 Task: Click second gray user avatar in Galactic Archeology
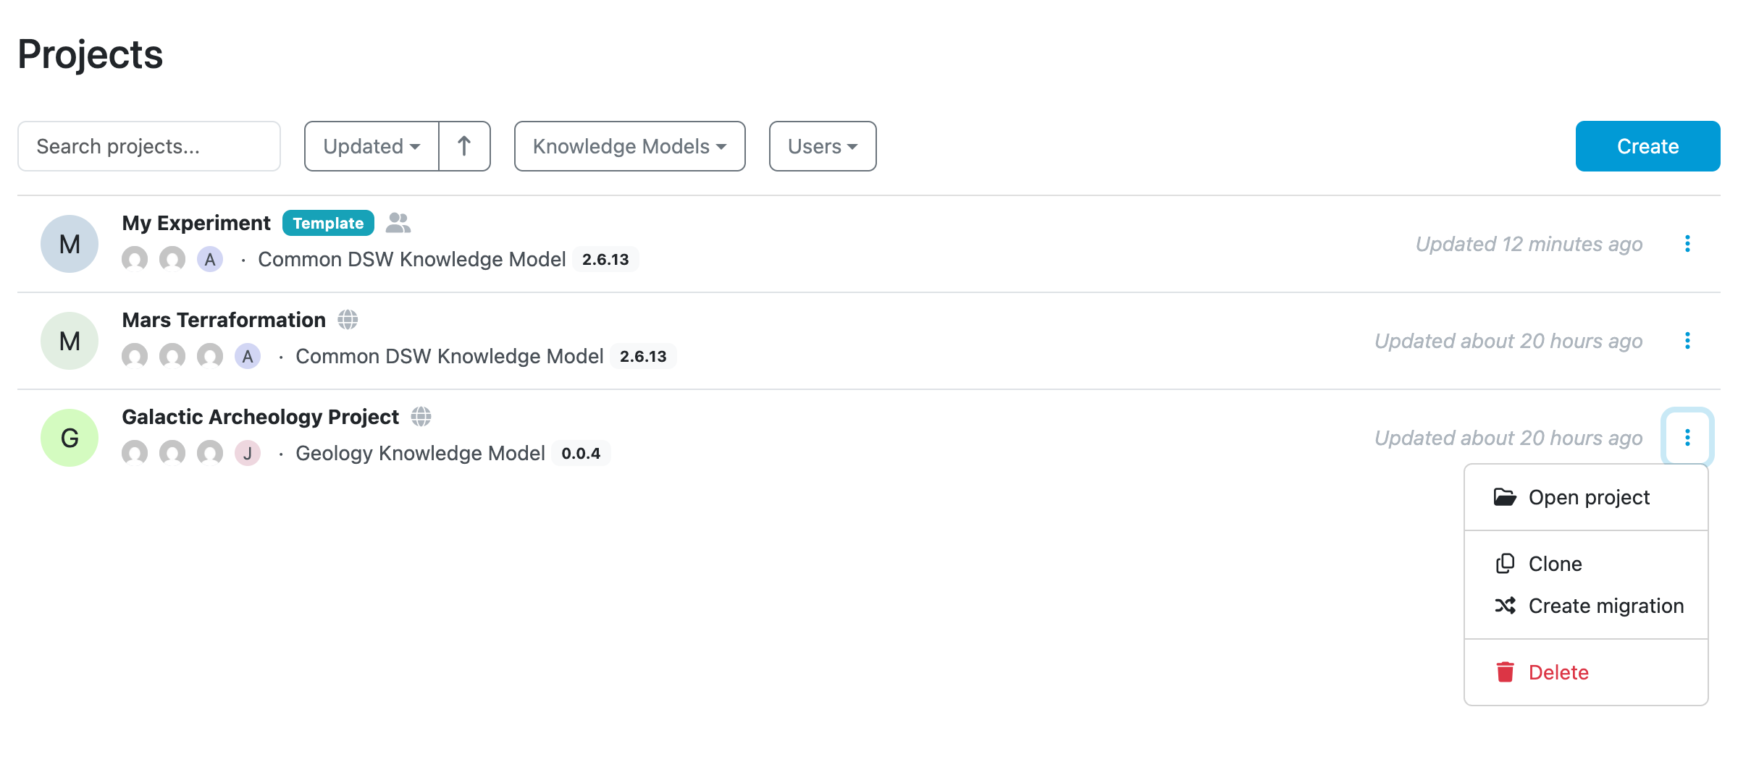coord(172,453)
